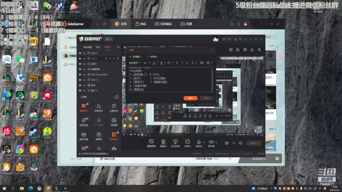Viewport: 342px width, 192px height.
Task: Open the share icon in the streaming app
Action: click(x=259, y=49)
